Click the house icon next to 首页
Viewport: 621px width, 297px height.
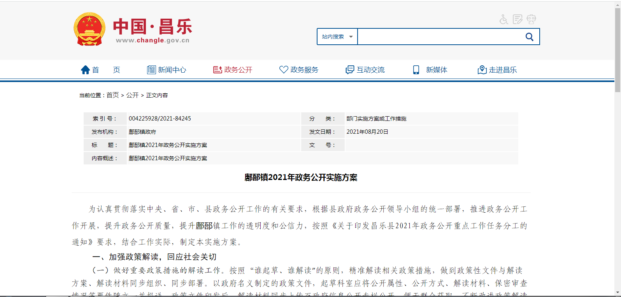pos(85,70)
